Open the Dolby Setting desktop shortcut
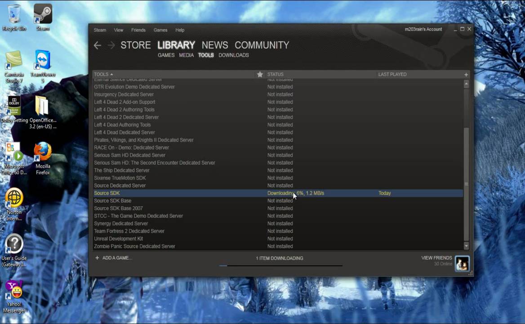Viewport: 525px width, 324px height. [x=14, y=109]
